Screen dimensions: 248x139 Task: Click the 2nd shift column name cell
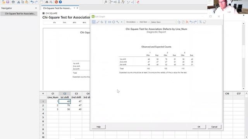tap(76, 97)
